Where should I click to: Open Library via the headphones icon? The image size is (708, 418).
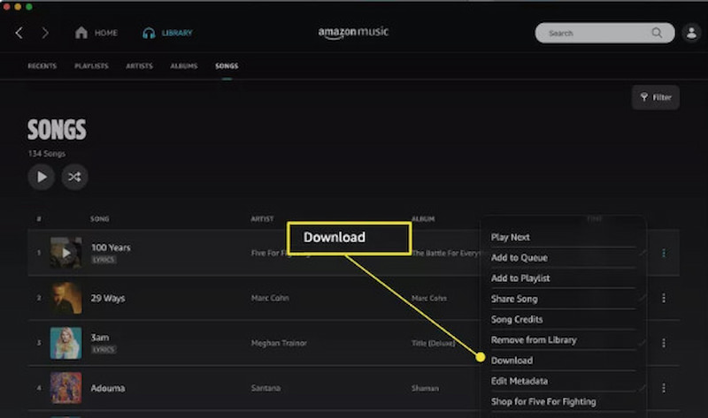[x=149, y=33]
